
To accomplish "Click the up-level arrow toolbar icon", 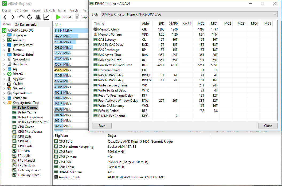I will click(x=21, y=17).
